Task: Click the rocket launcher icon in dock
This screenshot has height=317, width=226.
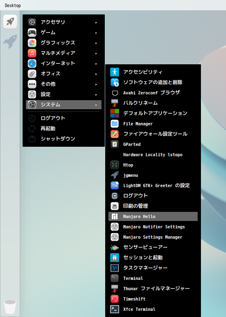Action: 10,21
